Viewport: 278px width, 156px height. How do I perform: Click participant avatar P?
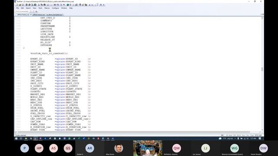point(24,148)
